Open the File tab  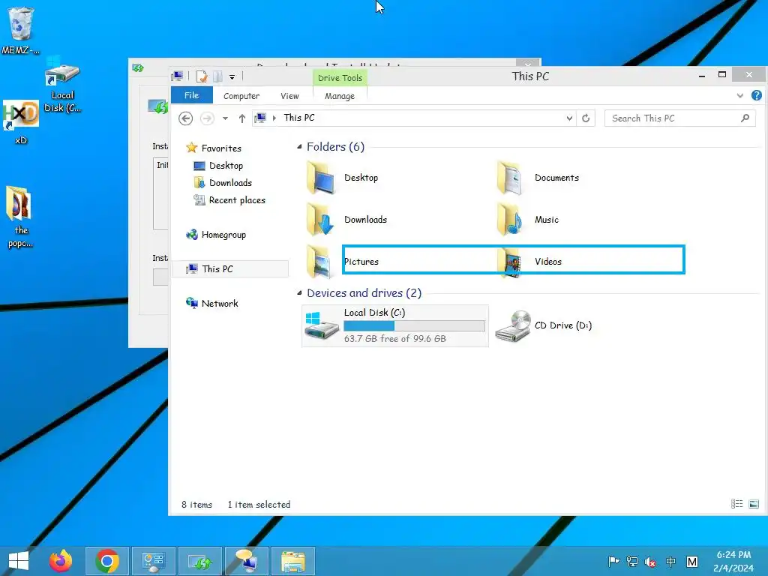pyautogui.click(x=191, y=95)
